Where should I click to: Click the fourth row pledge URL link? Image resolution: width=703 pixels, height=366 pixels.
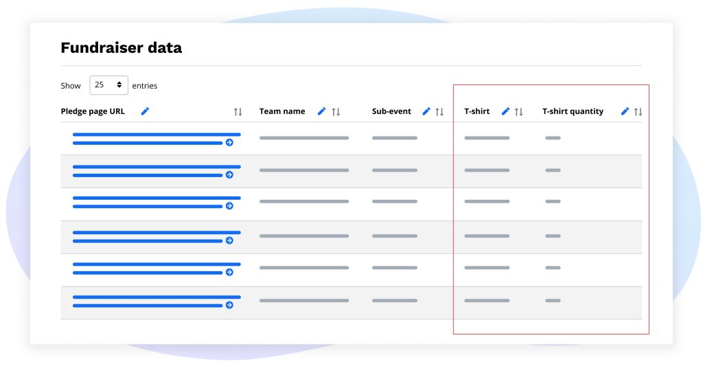157,233
